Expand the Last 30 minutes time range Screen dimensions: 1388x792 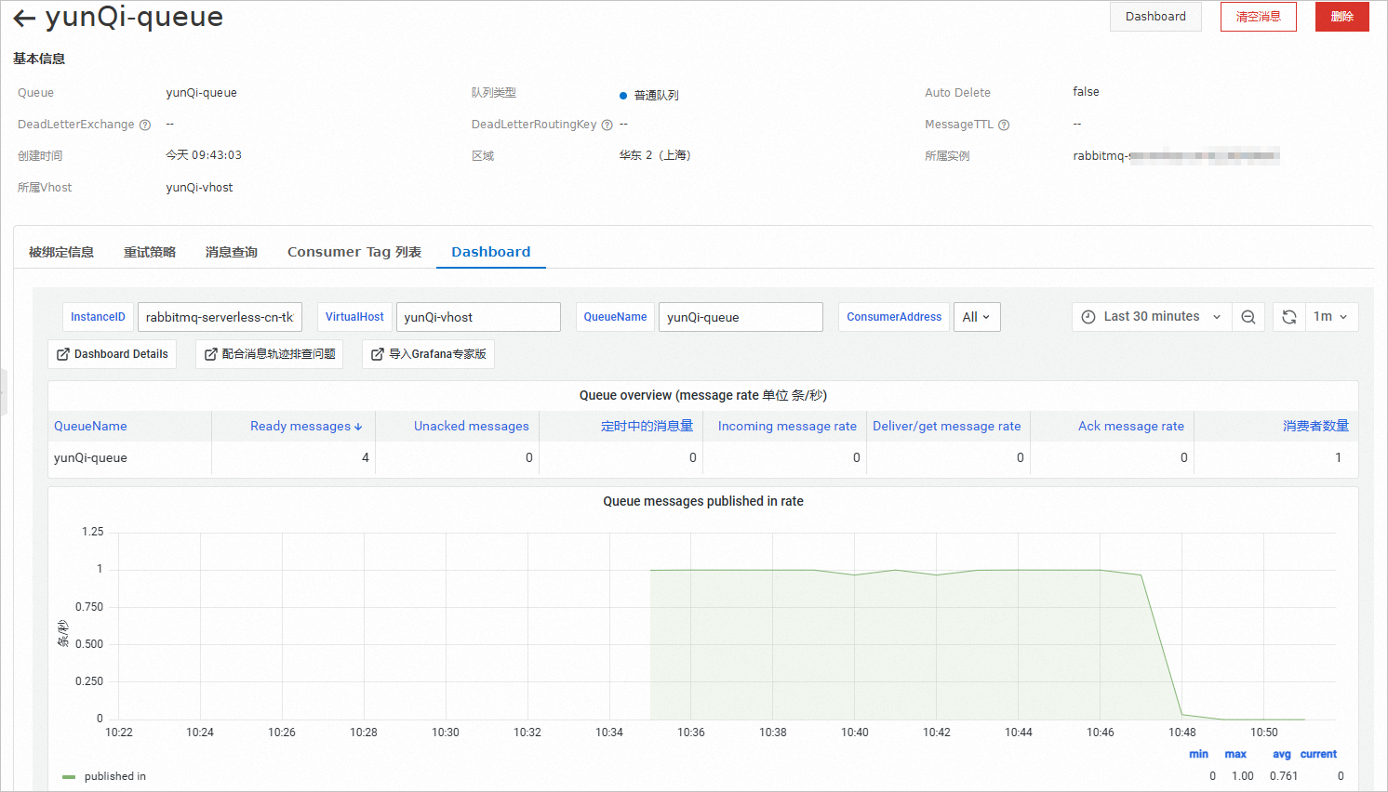coord(1152,317)
